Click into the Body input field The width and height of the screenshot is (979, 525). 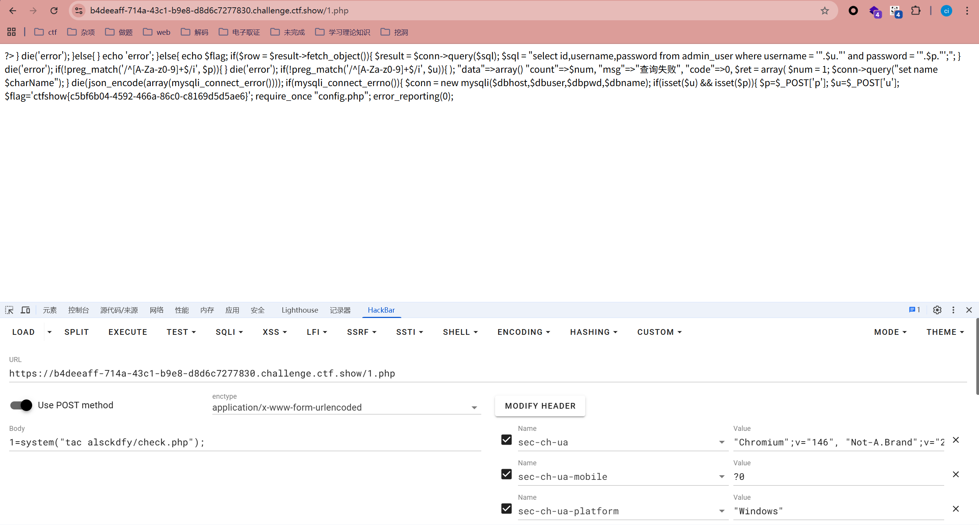(x=245, y=442)
